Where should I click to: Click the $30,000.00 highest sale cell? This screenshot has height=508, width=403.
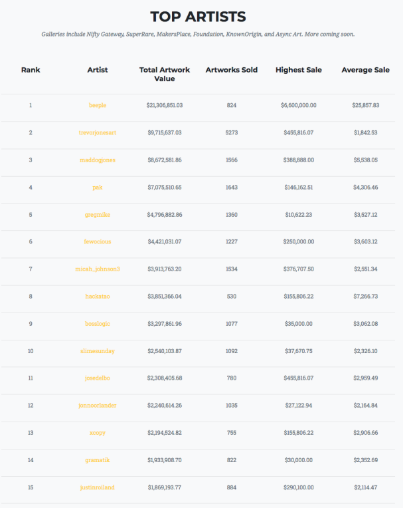click(299, 460)
